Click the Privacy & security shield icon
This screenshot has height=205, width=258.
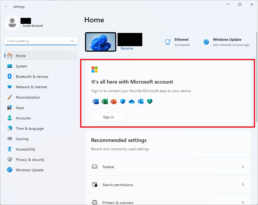tap(10, 159)
